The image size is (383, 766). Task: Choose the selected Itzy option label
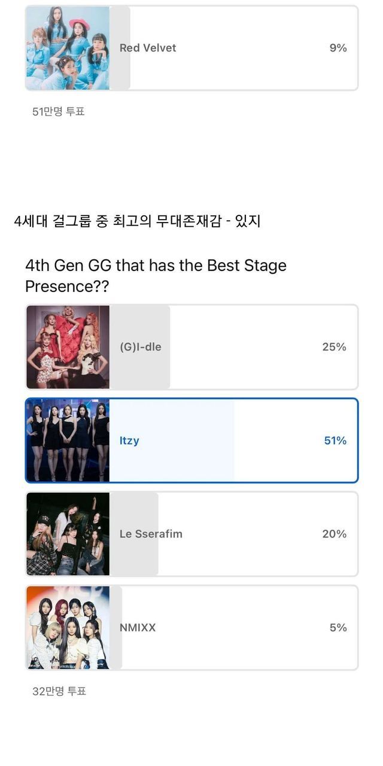point(129,440)
